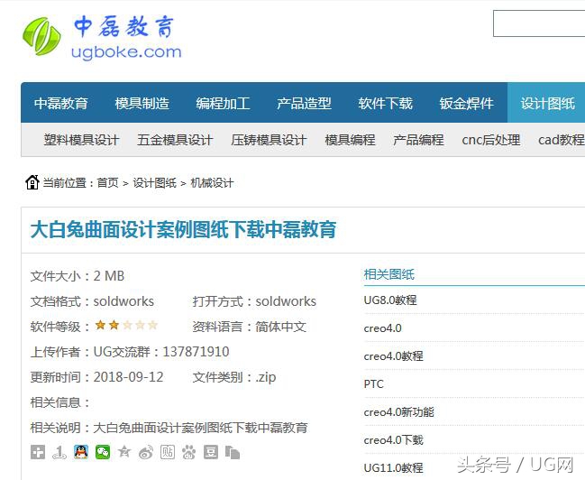Click the 文件类别 .zip text

pyautogui.click(x=234, y=377)
